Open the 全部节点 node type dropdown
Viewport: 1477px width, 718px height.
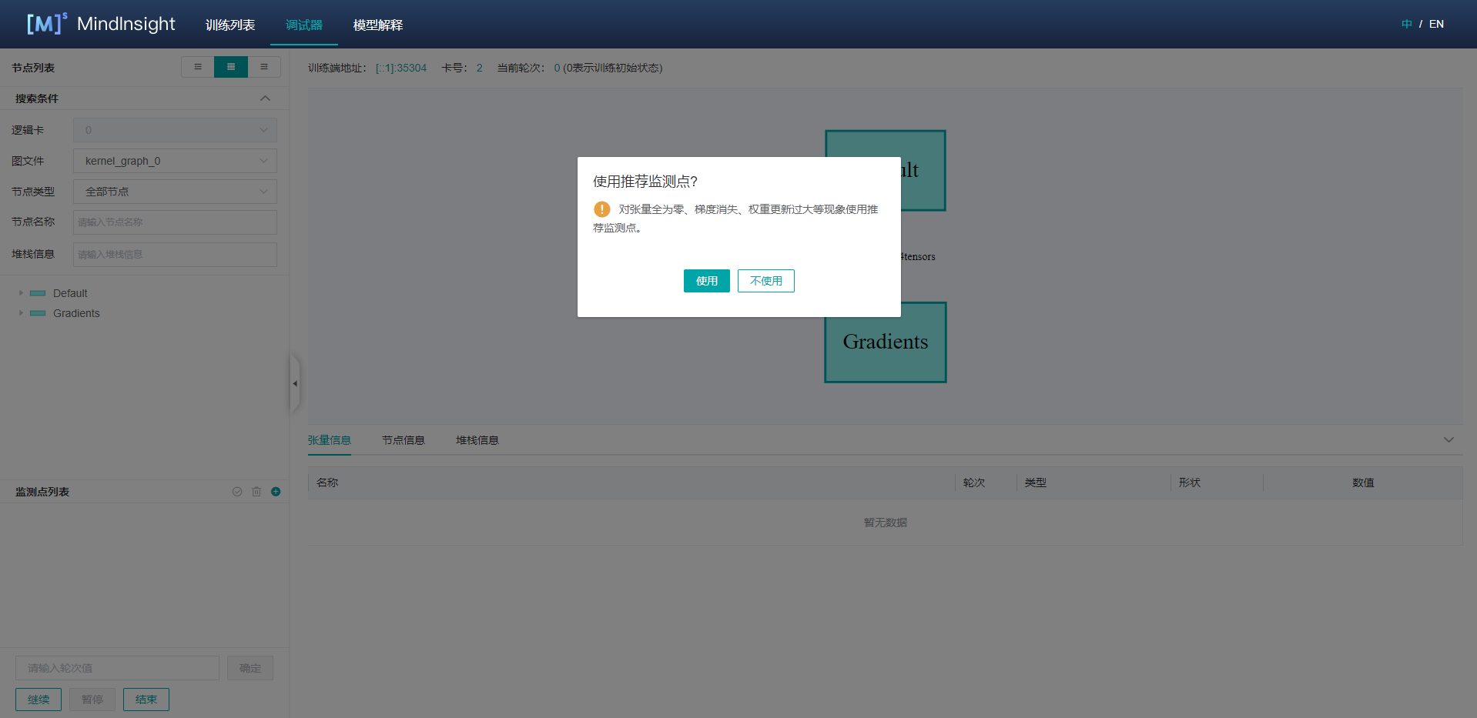click(x=175, y=192)
